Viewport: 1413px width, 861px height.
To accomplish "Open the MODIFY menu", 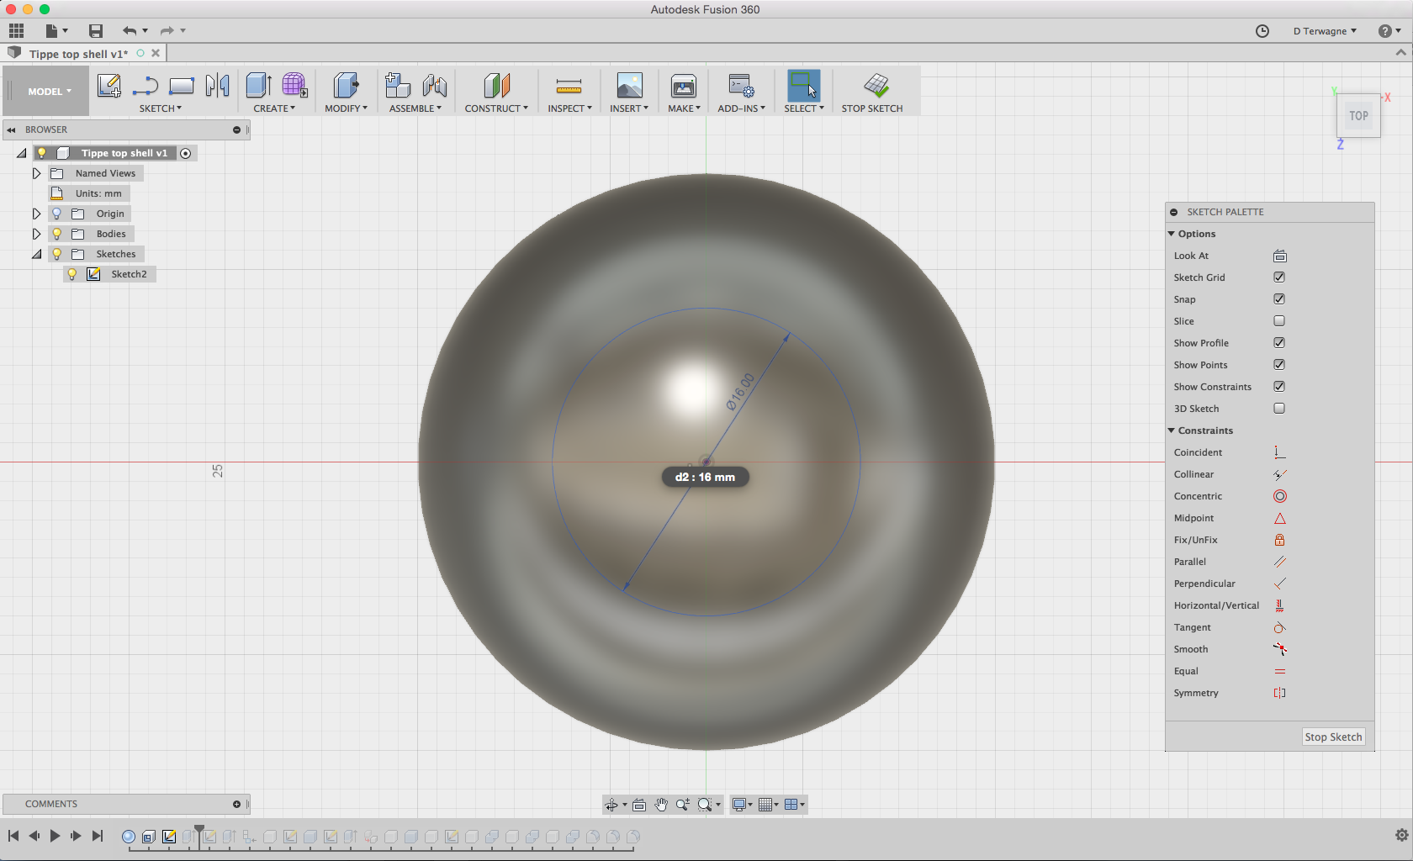I will [x=346, y=108].
